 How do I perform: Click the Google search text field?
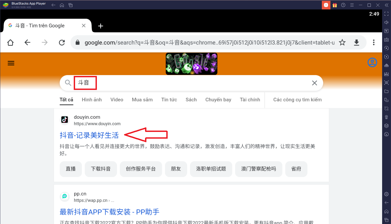coord(191,83)
